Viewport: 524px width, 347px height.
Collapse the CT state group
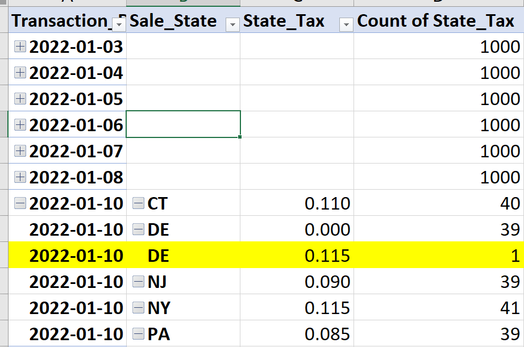[138, 203]
